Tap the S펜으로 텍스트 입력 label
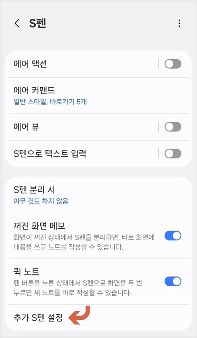This screenshot has height=338, width=197. pos(50,154)
